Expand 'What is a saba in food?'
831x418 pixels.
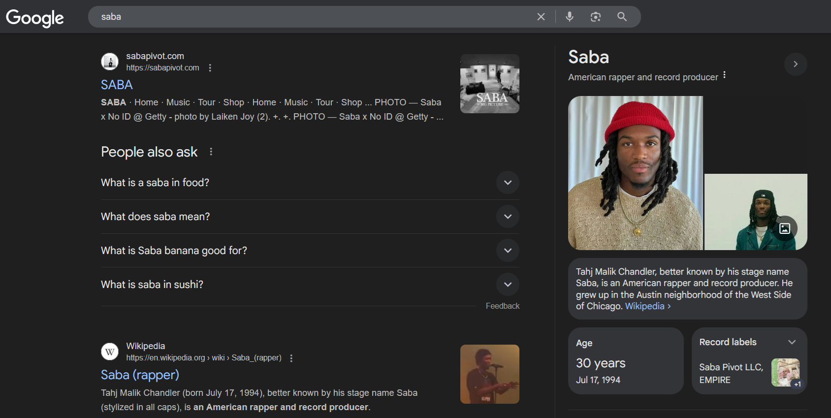click(310, 183)
